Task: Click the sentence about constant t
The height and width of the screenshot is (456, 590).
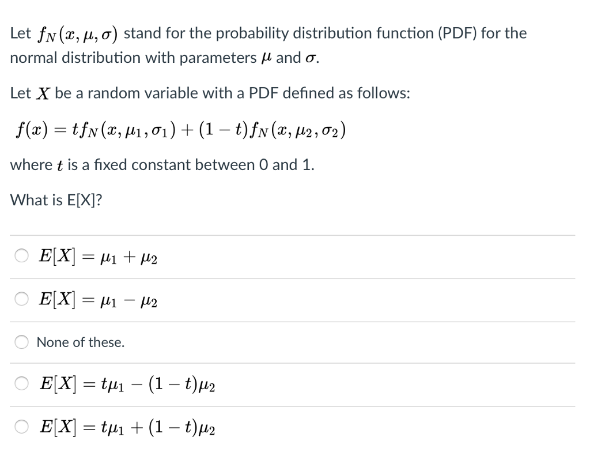Action: pyautogui.click(x=161, y=165)
